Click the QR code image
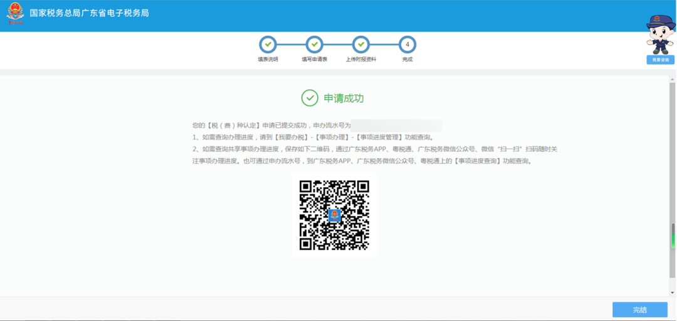677x321 pixels. [334, 215]
